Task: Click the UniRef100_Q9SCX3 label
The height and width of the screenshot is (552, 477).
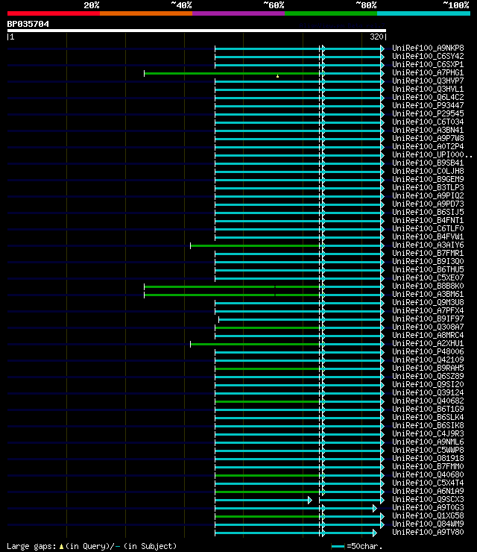Action: pyautogui.click(x=428, y=499)
